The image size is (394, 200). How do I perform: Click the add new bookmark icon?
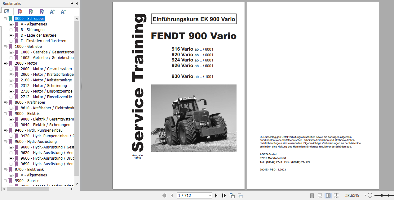[x=31, y=11]
